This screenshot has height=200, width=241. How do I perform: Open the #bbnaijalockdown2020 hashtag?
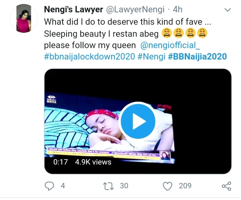[x=89, y=57]
